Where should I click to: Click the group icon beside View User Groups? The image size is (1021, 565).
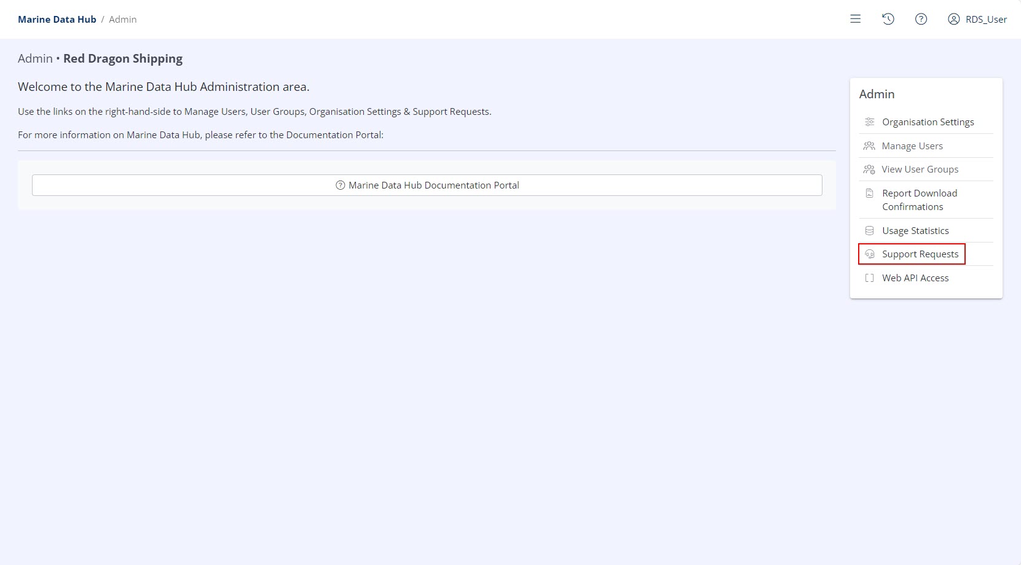tap(869, 169)
